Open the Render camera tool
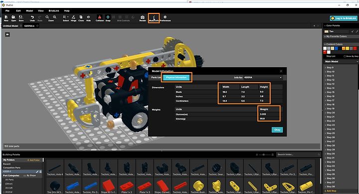The image size is (359, 194). [x=143, y=18]
